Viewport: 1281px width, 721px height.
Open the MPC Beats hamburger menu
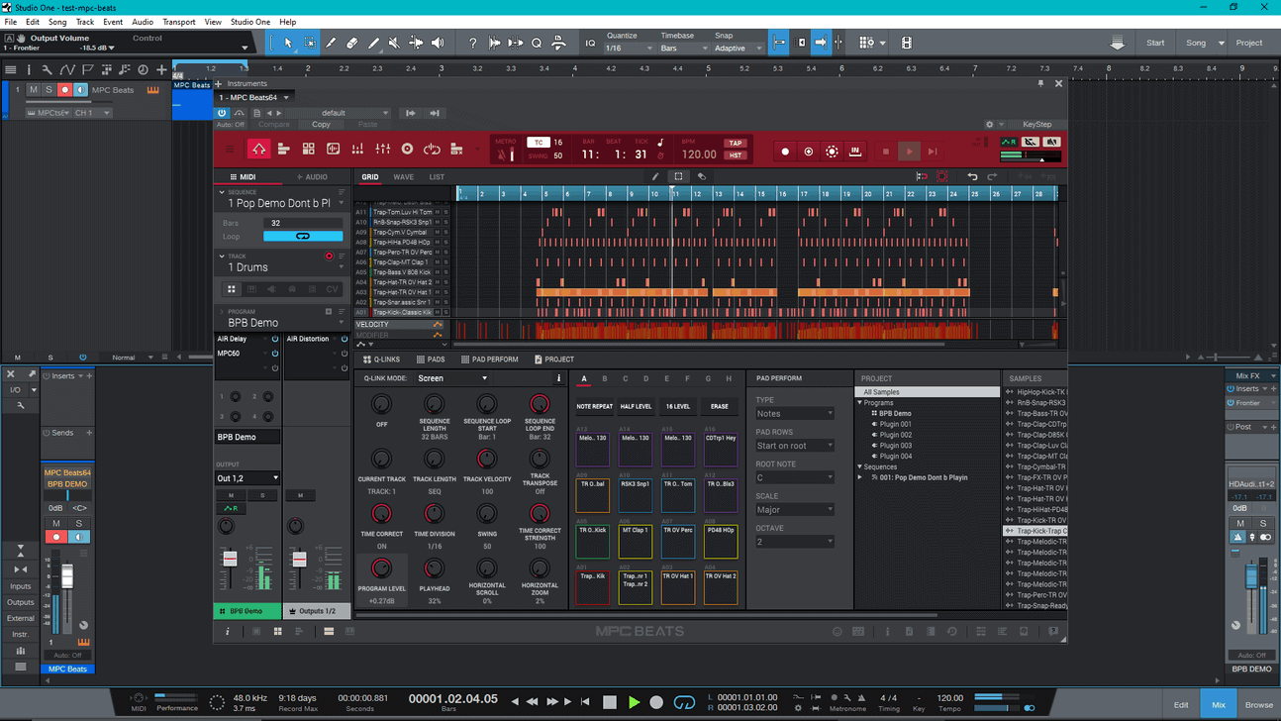pos(231,150)
